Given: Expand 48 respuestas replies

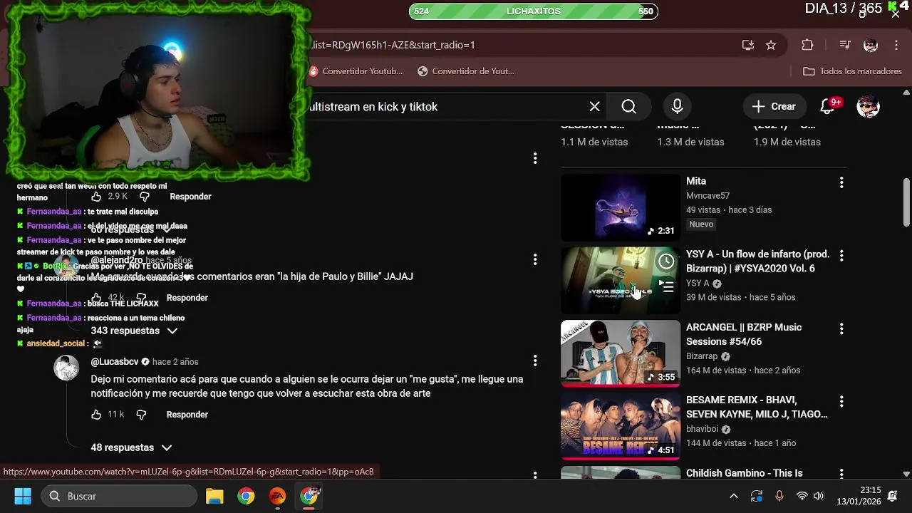Looking at the screenshot, I should pyautogui.click(x=131, y=447).
